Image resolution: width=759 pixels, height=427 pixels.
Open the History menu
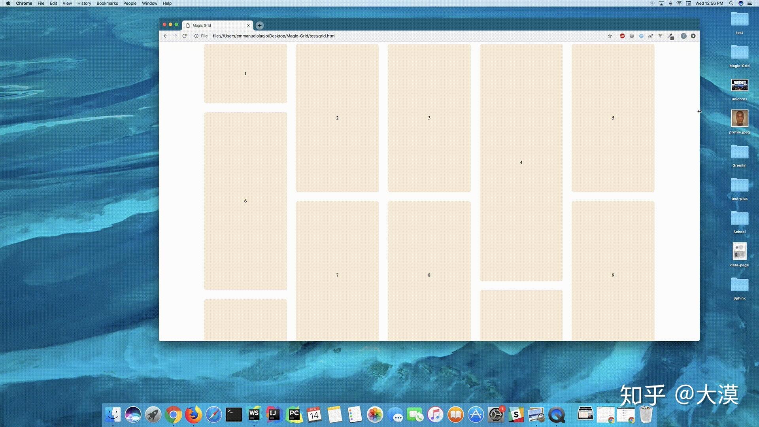(x=84, y=3)
